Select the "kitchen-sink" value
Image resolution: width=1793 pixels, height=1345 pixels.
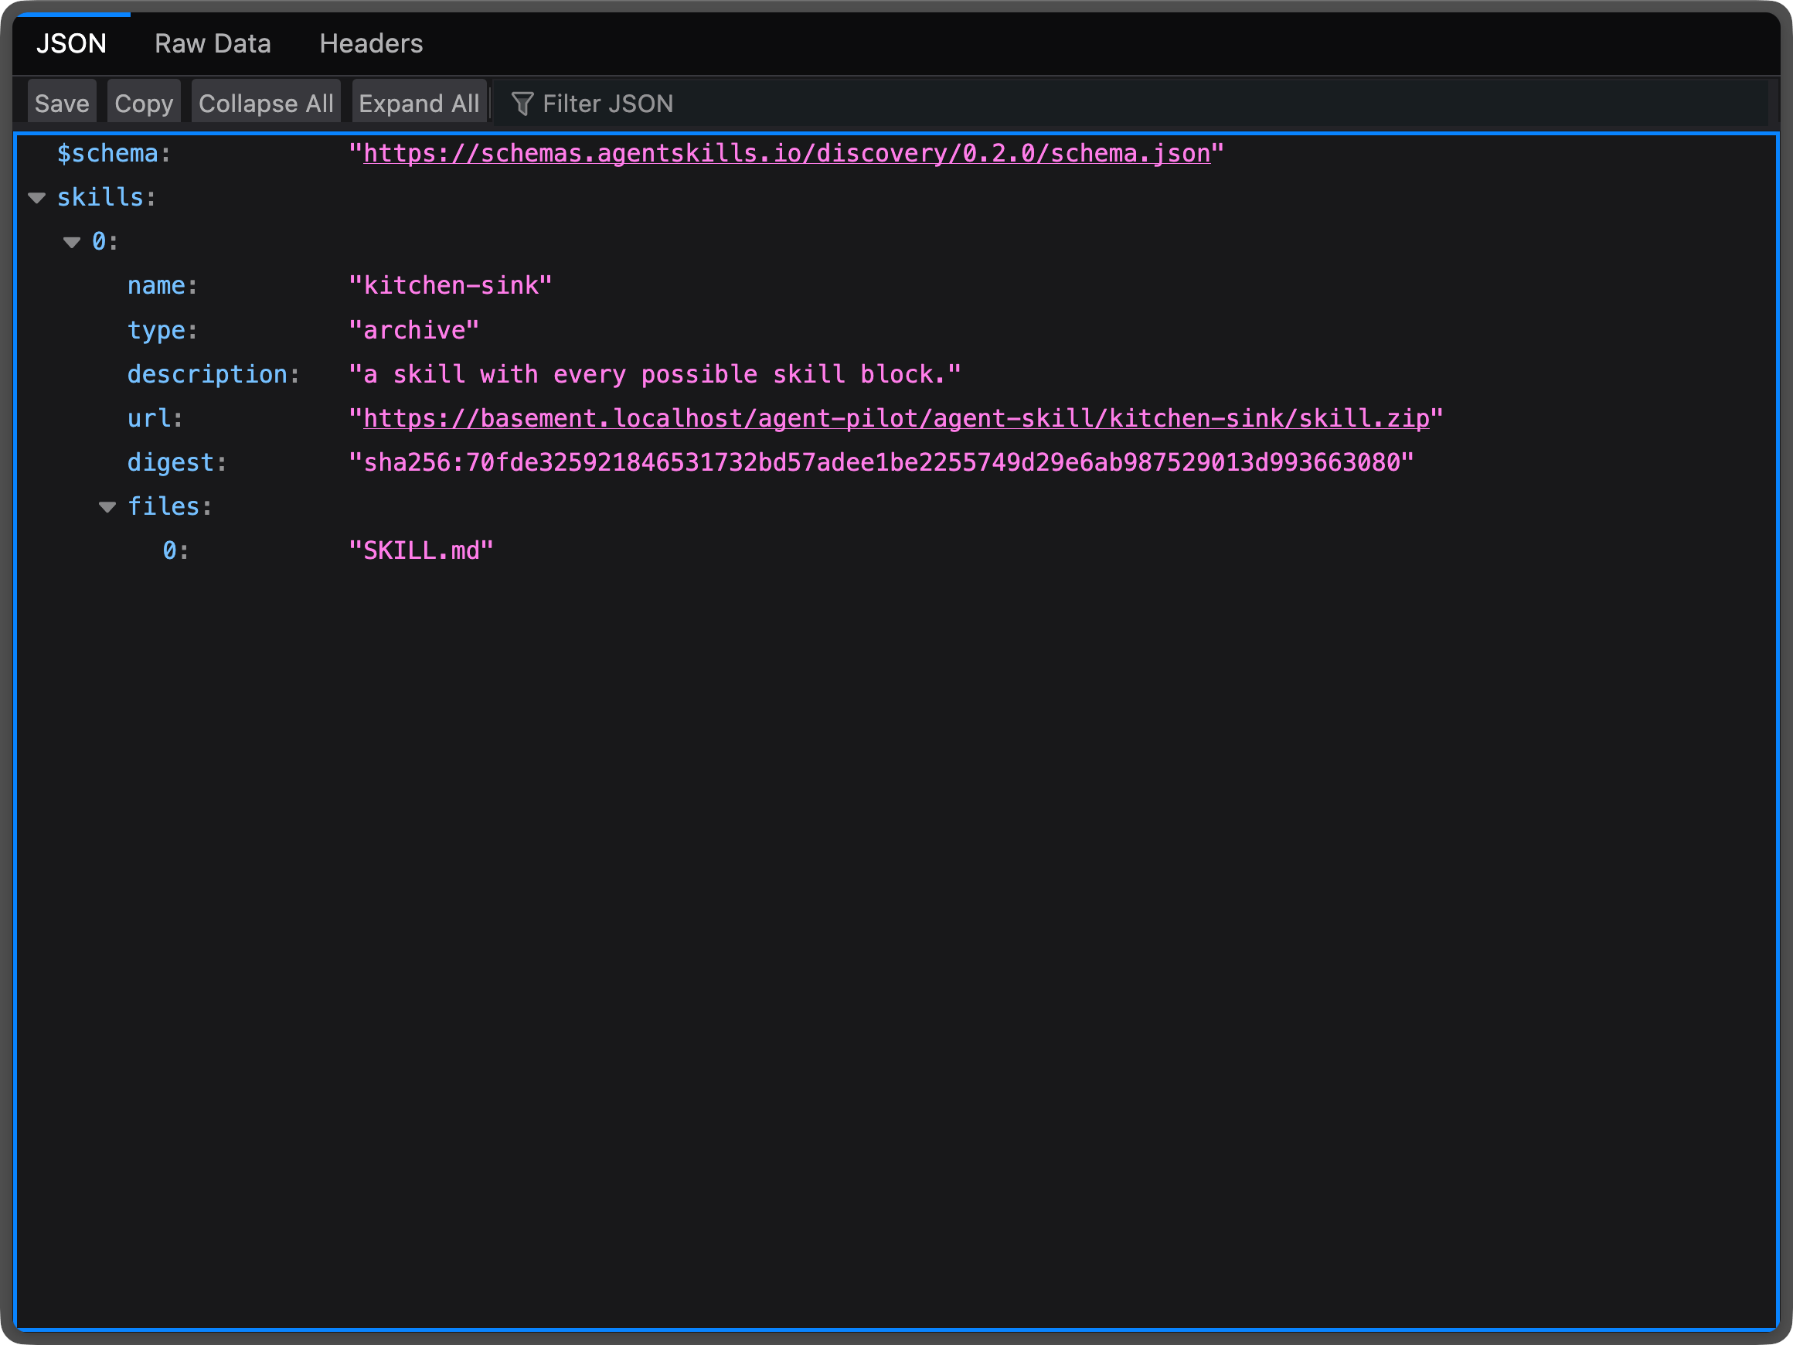(x=451, y=285)
